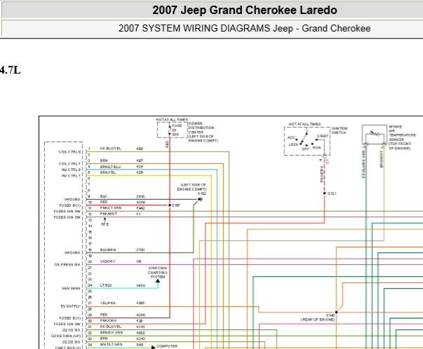Click the 'G102' ground point symbol
Screen dimensions: 423x349
click(200, 200)
